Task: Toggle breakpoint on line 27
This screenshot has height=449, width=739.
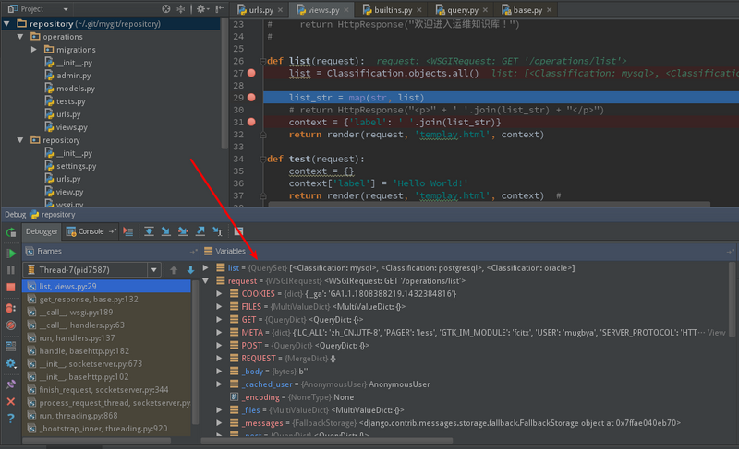Action: click(251, 73)
